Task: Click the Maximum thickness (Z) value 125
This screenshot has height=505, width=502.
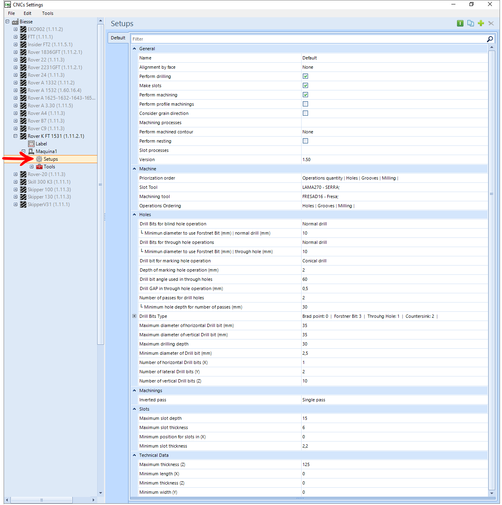Action: pyautogui.click(x=306, y=464)
